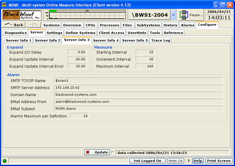The image size is (235, 166).
Task: Open the Trace Log tab
Action: pyautogui.click(x=160, y=40)
